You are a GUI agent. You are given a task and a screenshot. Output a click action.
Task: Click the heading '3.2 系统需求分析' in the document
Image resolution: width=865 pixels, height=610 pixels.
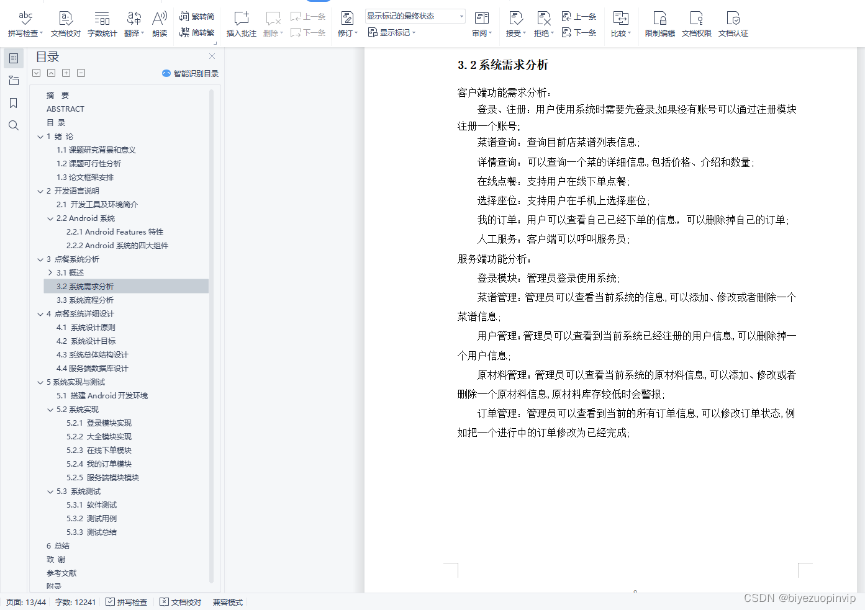[x=503, y=65]
